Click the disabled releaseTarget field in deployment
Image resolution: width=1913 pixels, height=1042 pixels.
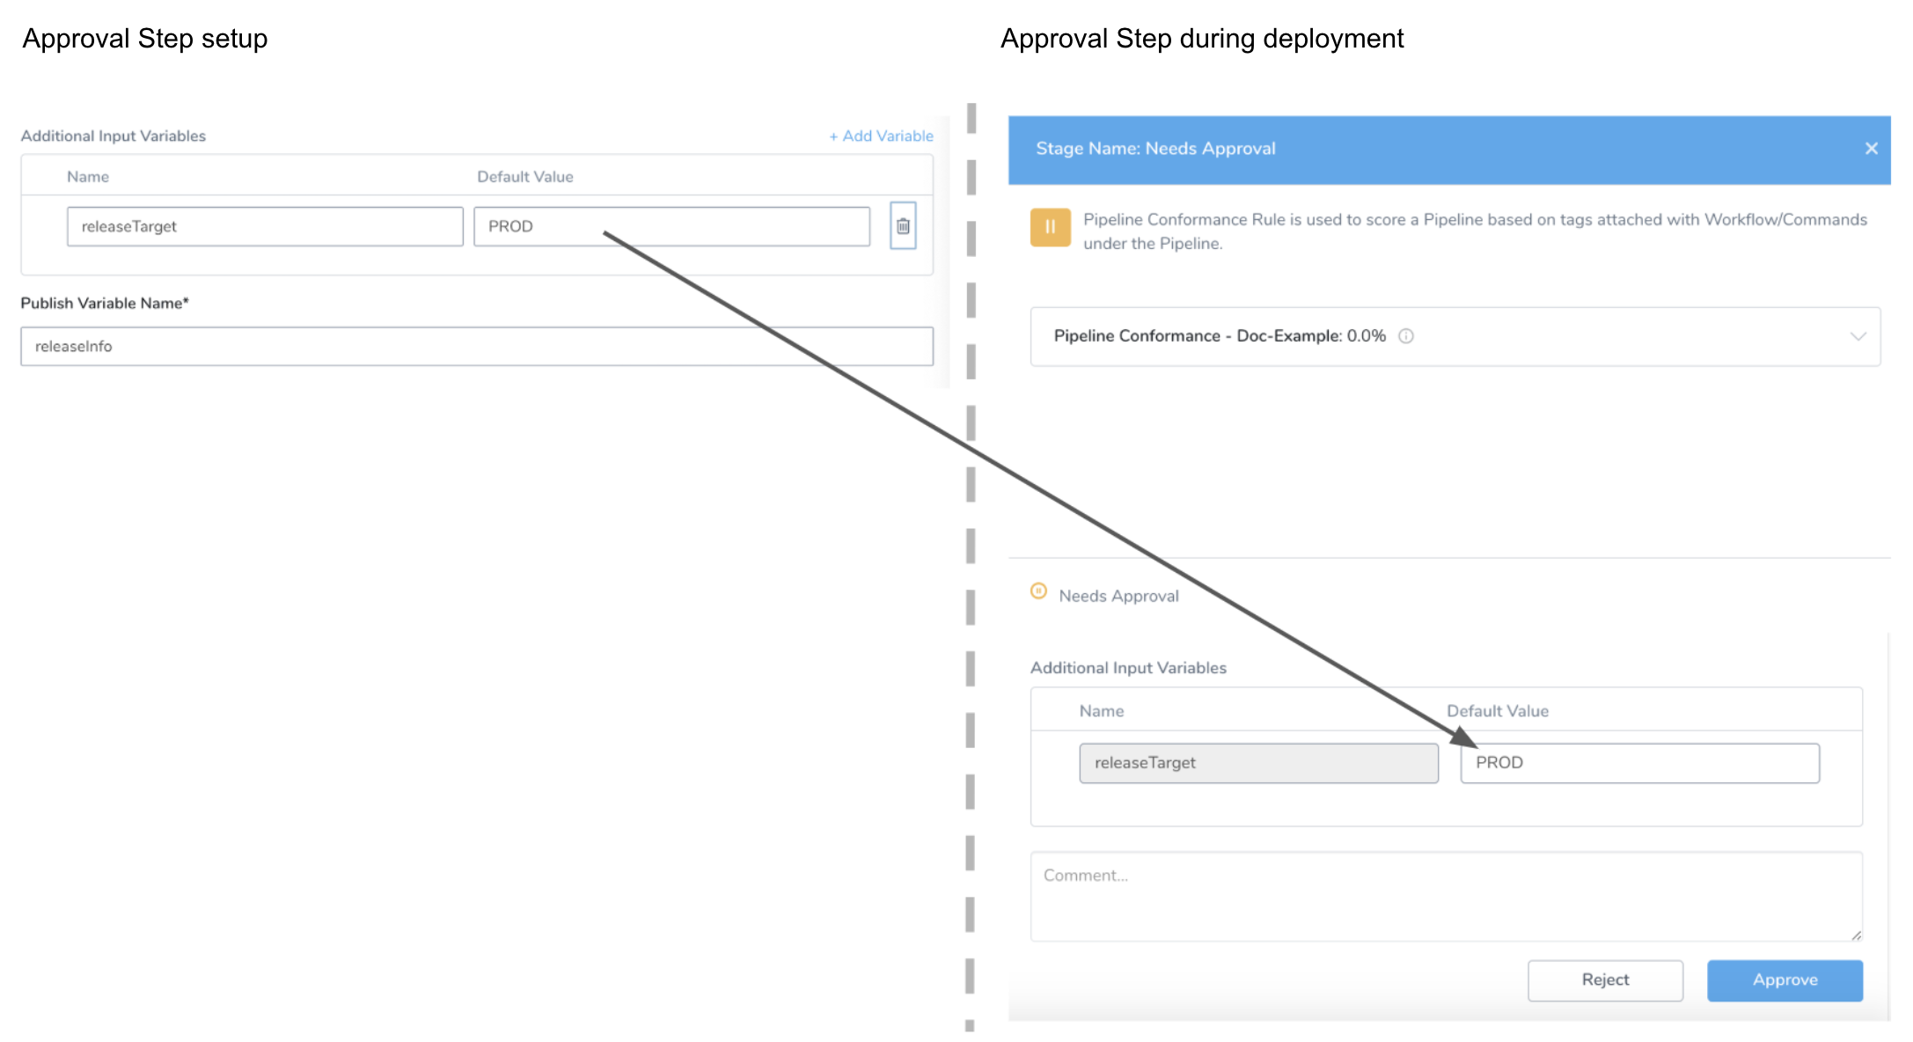coord(1259,763)
